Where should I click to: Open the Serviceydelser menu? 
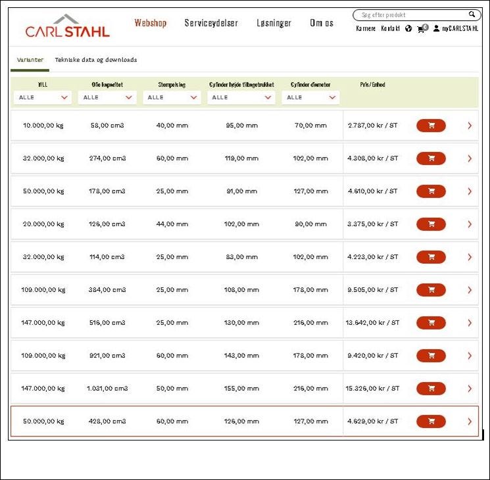(211, 23)
